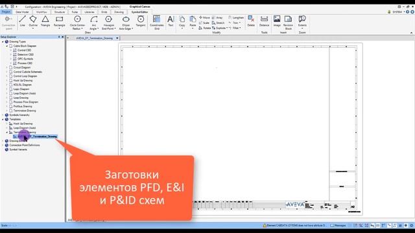Viewport: 415px width, 233px height.
Task: Select Control CBD in the tree
Action: click(x=24, y=50)
